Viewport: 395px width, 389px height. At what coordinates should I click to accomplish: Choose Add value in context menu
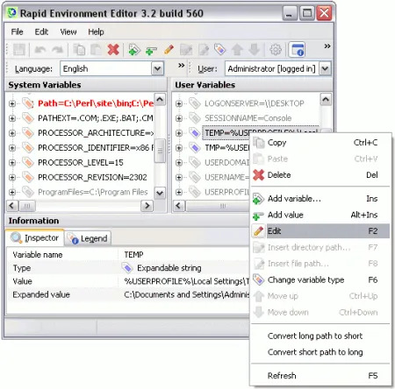tap(320, 215)
